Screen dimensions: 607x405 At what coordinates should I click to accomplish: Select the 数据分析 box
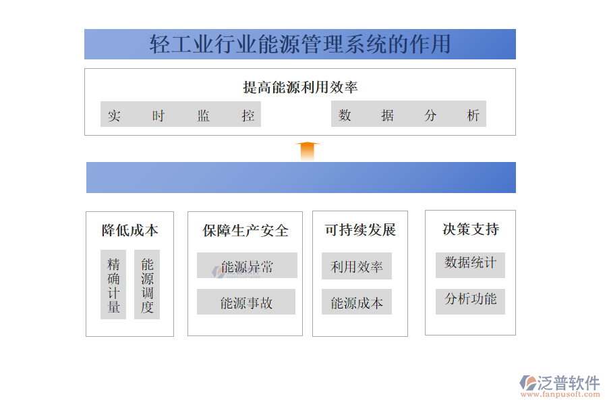[x=408, y=115]
